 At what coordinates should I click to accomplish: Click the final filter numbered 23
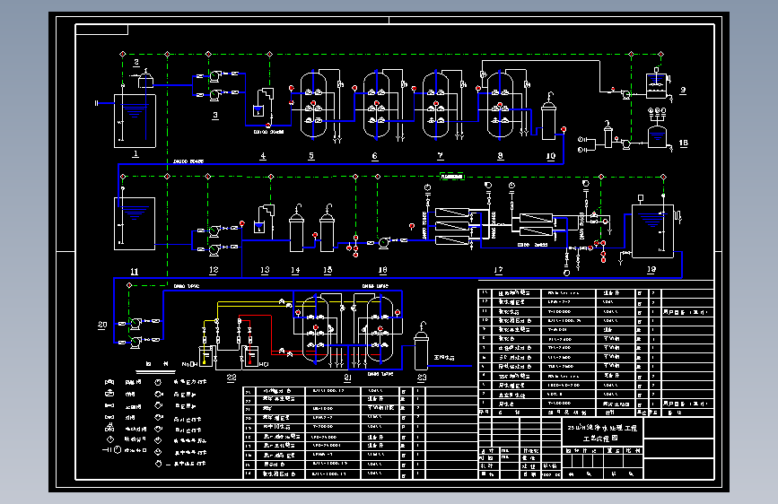coord(421,346)
